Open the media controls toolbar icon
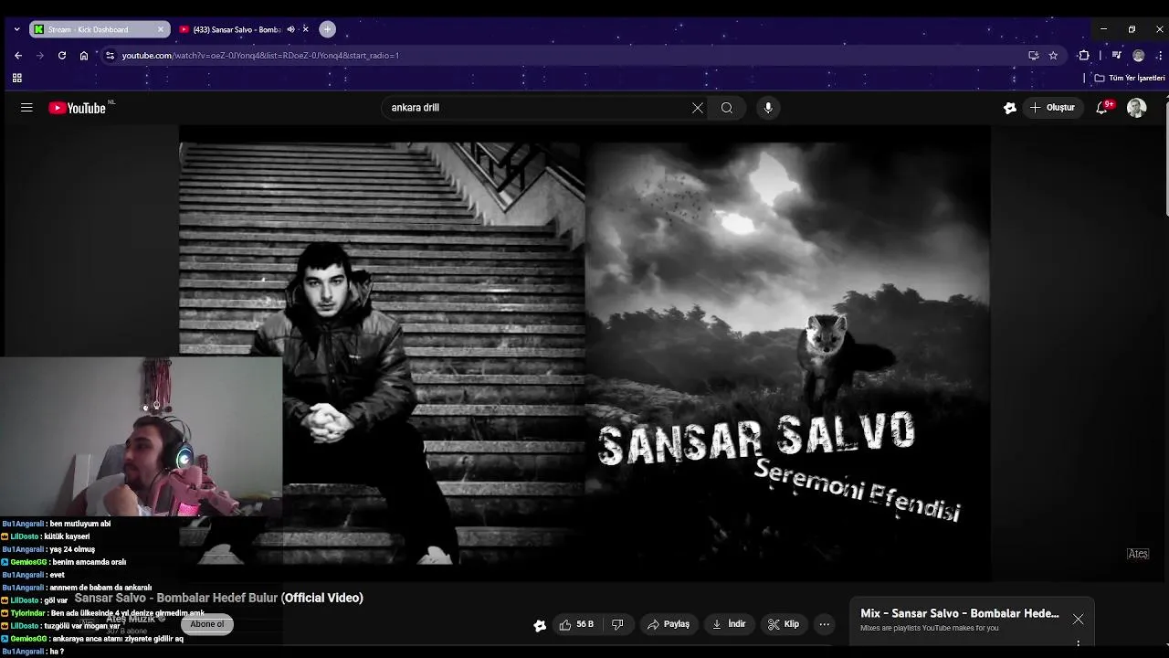This screenshot has height=658, width=1169. [x=1116, y=56]
